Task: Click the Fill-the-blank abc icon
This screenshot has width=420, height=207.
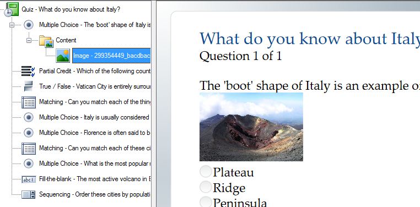Action: coord(29,179)
